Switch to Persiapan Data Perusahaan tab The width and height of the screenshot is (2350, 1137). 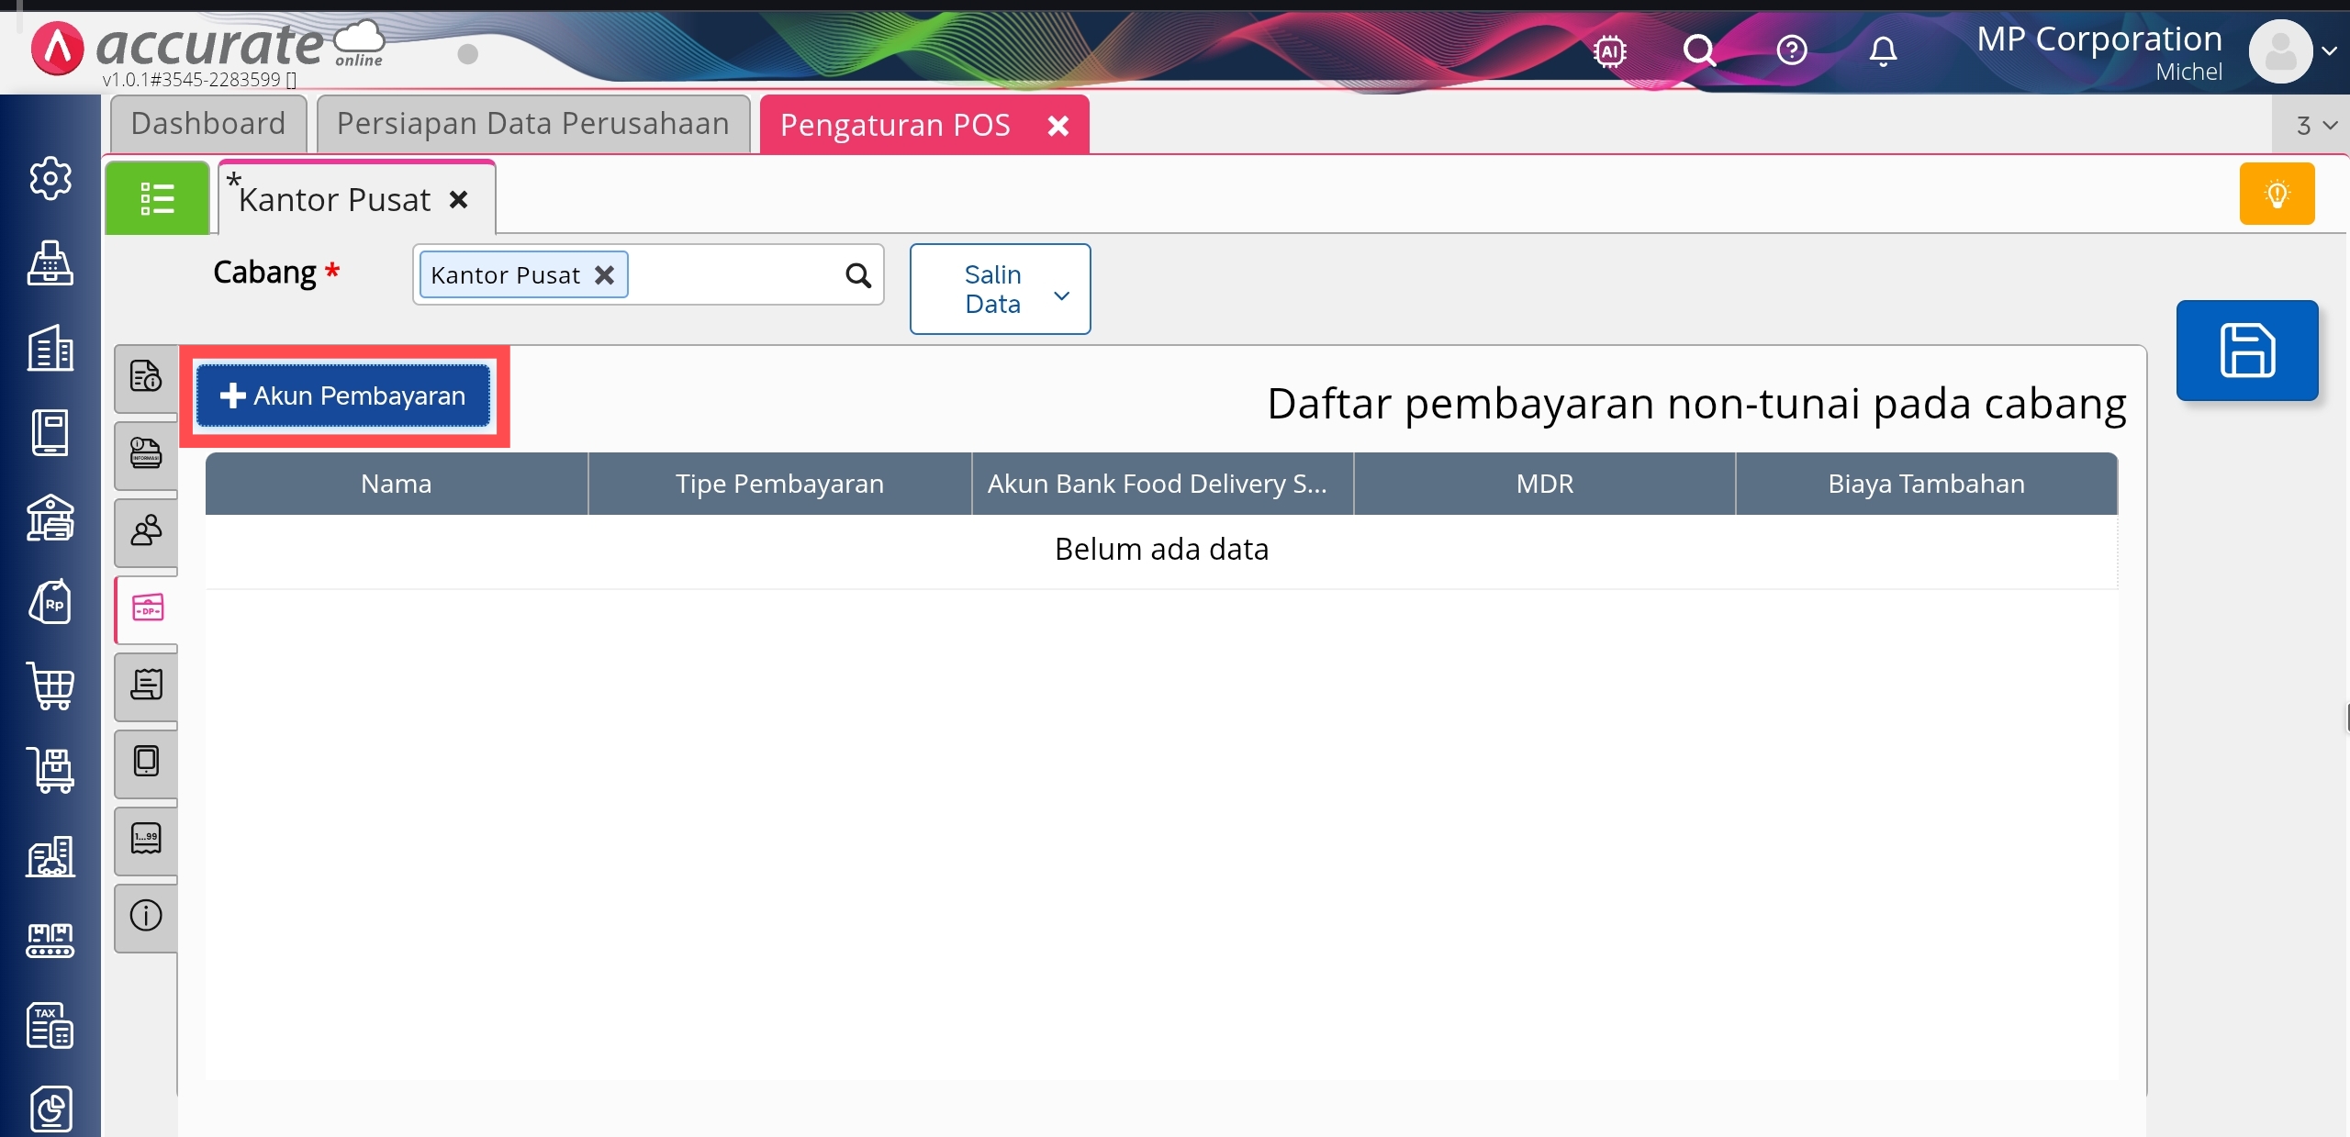pyautogui.click(x=532, y=124)
